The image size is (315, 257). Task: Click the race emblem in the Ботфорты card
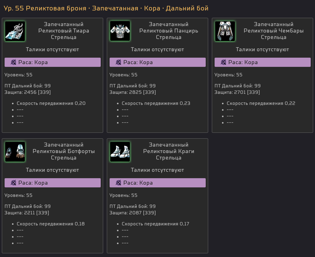point(13,183)
